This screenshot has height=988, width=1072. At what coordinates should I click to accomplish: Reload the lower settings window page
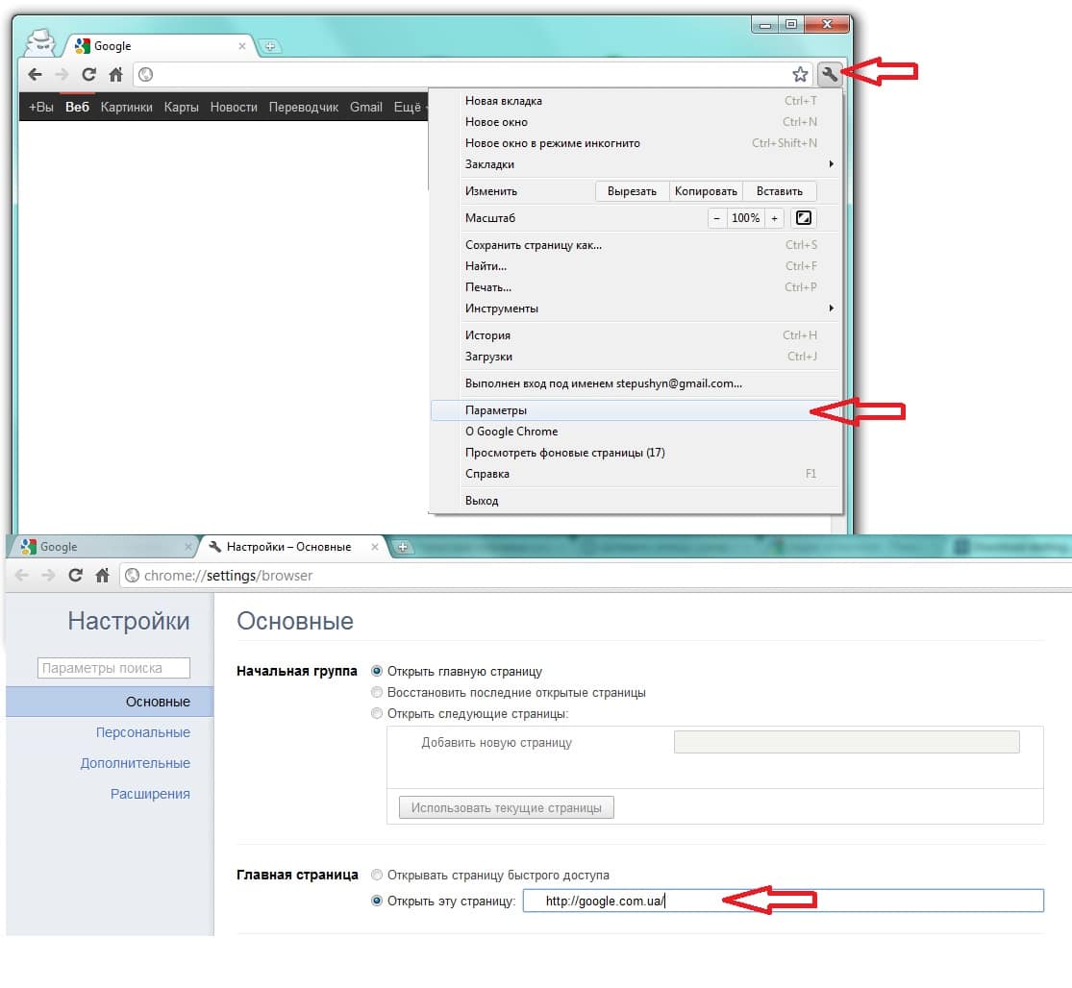75,576
